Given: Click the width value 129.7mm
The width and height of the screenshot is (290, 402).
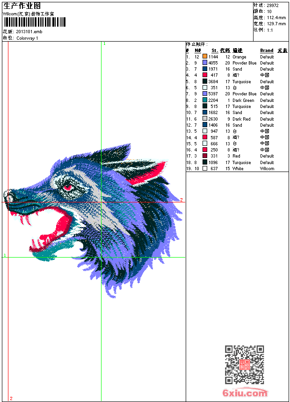Looking at the screenshot, I should 276,24.
